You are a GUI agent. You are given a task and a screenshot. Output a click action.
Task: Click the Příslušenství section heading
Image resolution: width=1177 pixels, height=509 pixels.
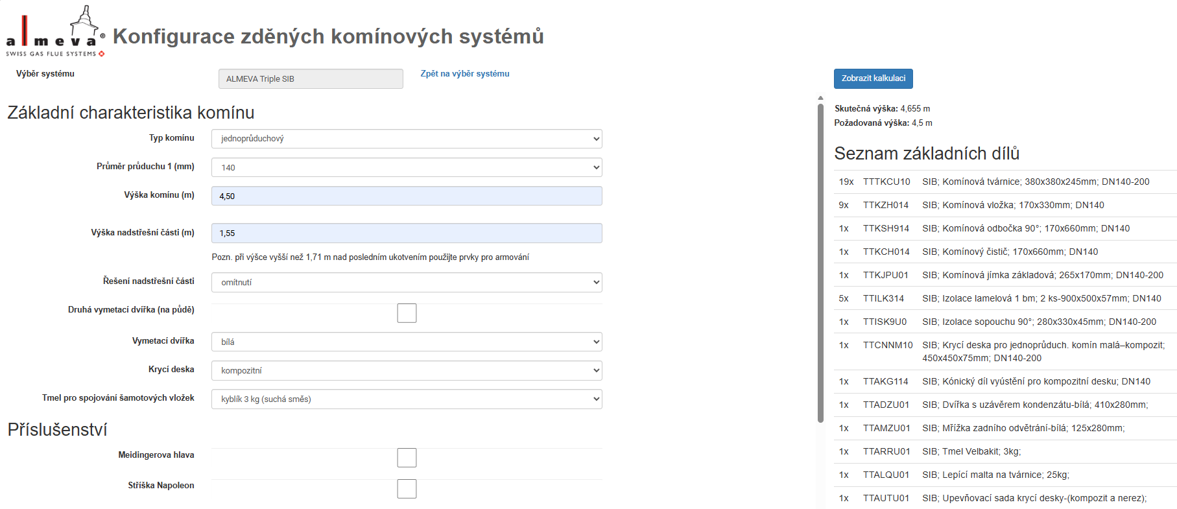pyautogui.click(x=57, y=430)
